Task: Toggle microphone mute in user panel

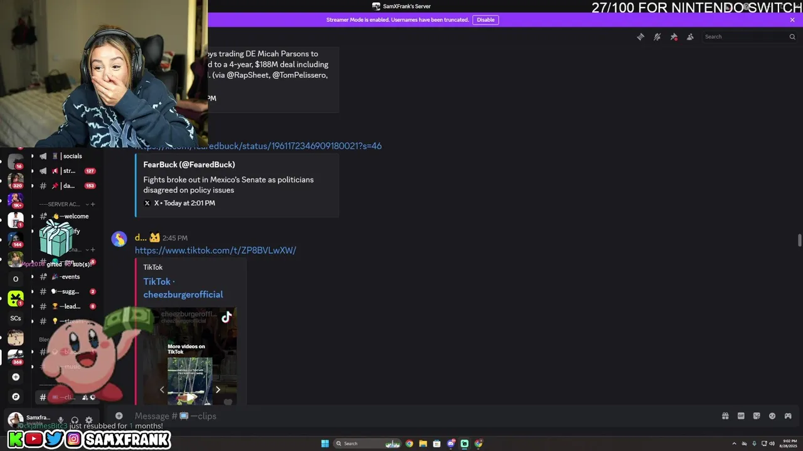Action: pos(61,420)
